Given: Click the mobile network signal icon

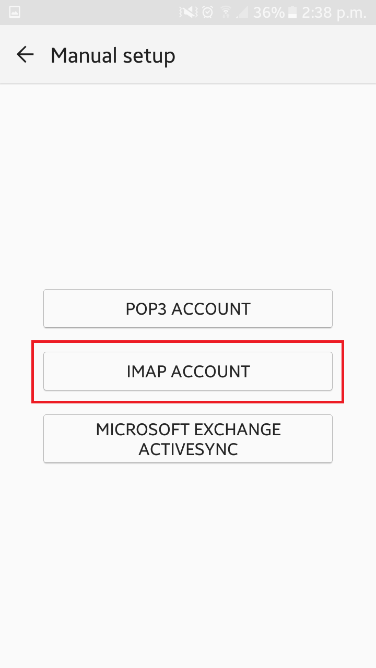Looking at the screenshot, I should [x=242, y=12].
